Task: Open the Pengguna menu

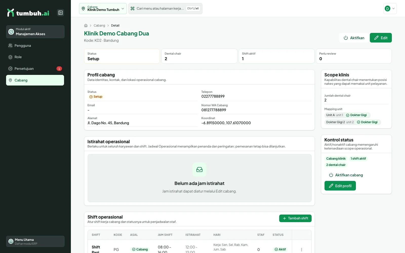Action: point(35,46)
